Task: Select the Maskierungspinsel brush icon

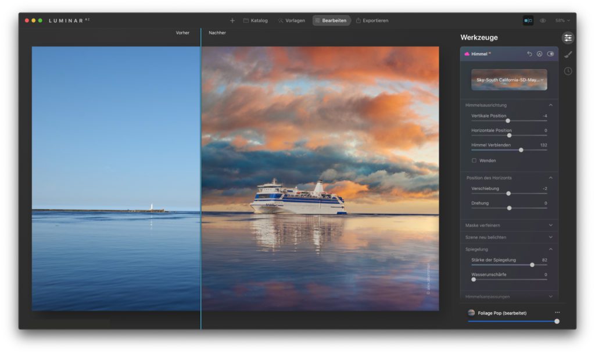Action: point(568,55)
